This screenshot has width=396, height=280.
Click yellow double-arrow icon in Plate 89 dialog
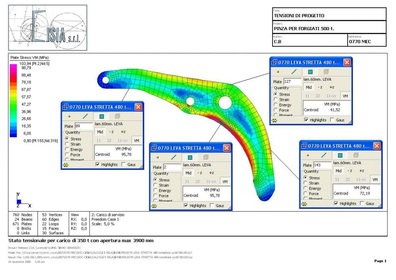[66, 165]
